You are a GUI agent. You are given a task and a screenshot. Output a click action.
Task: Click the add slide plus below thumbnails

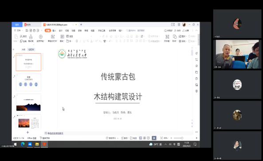pyautogui.click(x=27, y=132)
